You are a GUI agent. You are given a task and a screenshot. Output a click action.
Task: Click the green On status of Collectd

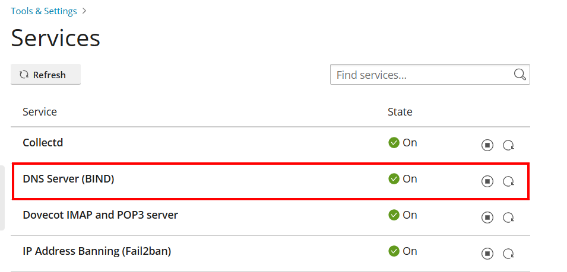pyautogui.click(x=403, y=143)
